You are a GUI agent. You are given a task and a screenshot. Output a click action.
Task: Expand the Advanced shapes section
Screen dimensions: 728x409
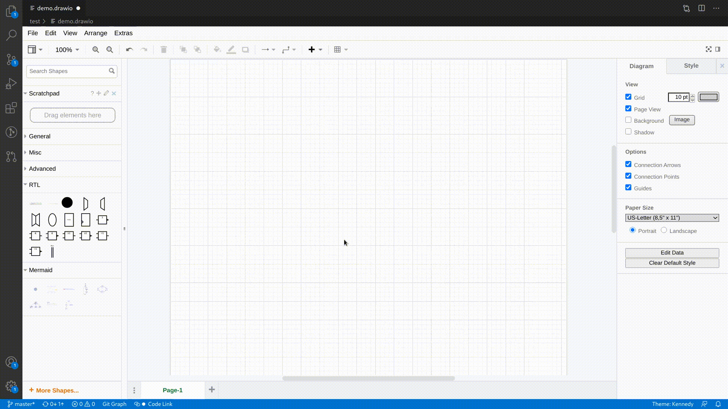42,169
